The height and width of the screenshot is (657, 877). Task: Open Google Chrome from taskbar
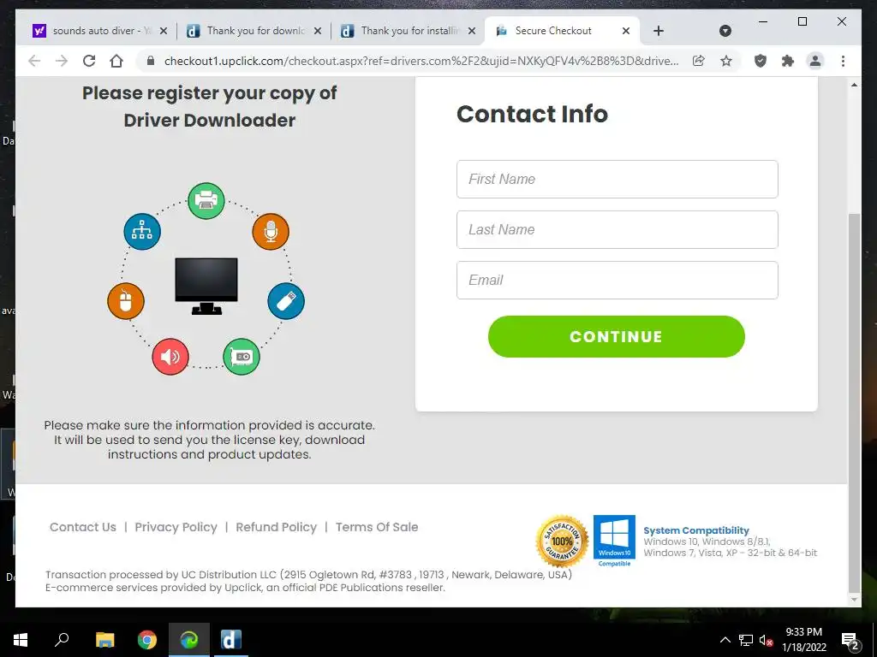tap(147, 640)
